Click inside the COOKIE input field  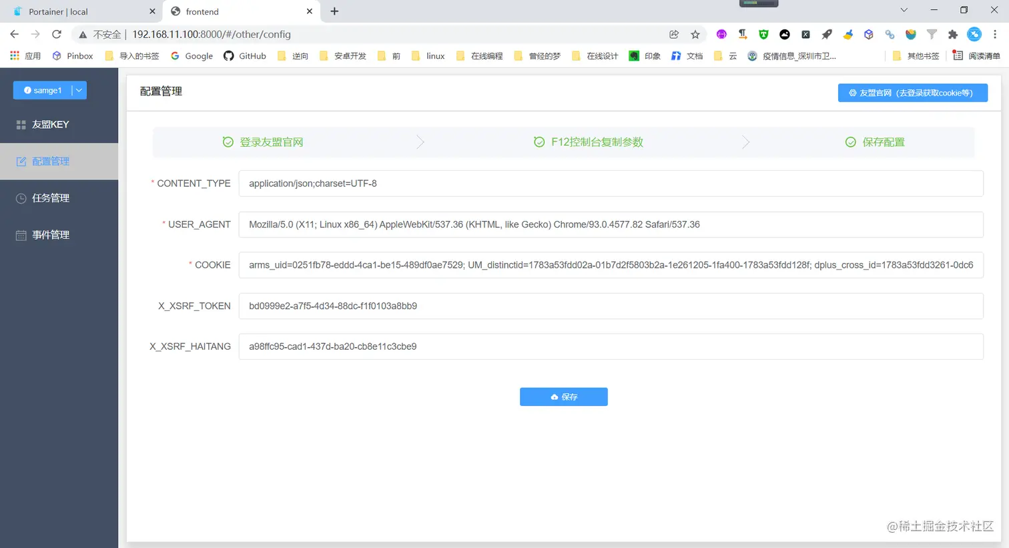[611, 265]
